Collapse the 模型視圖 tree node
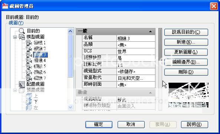220x134 pixels. click(x=15, y=37)
